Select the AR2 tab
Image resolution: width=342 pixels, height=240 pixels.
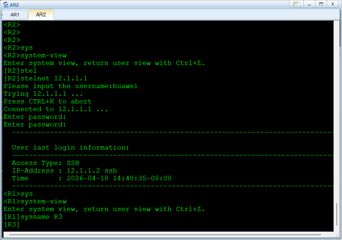[x=41, y=15]
